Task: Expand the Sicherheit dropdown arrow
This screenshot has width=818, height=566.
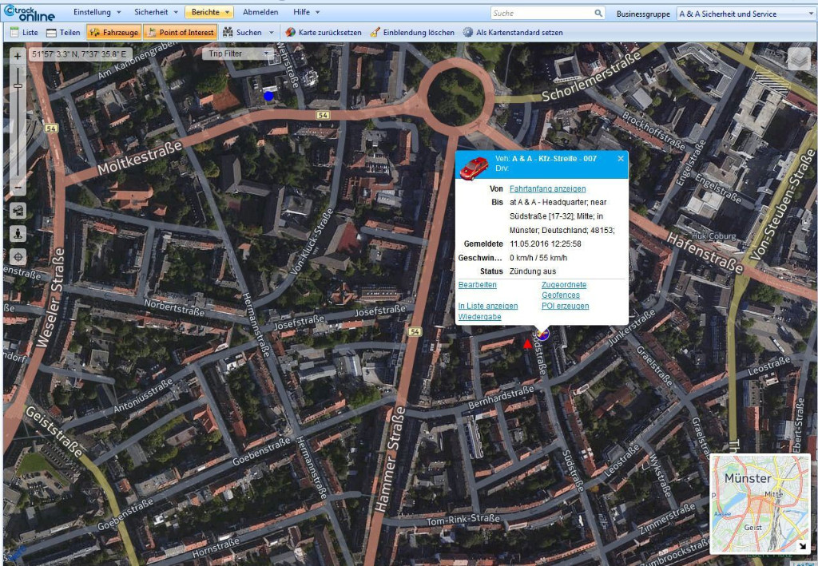Action: pos(175,13)
